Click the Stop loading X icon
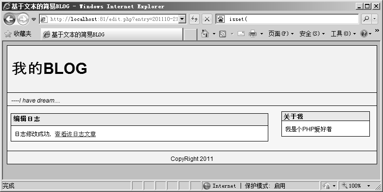Viewport: 383px width, 192px height. (x=207, y=19)
